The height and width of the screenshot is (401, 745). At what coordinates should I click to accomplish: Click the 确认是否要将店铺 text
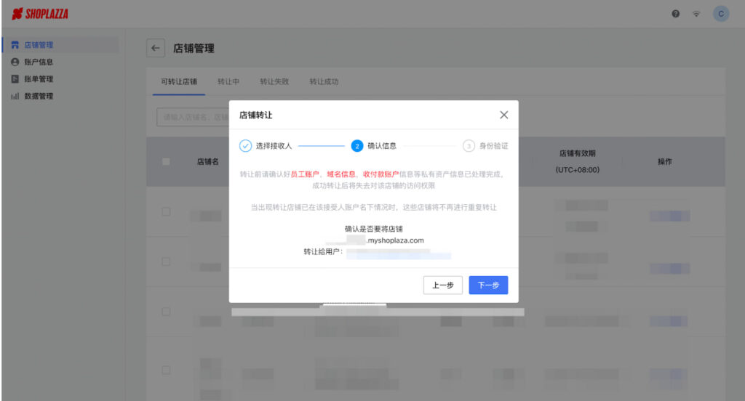[373, 229]
